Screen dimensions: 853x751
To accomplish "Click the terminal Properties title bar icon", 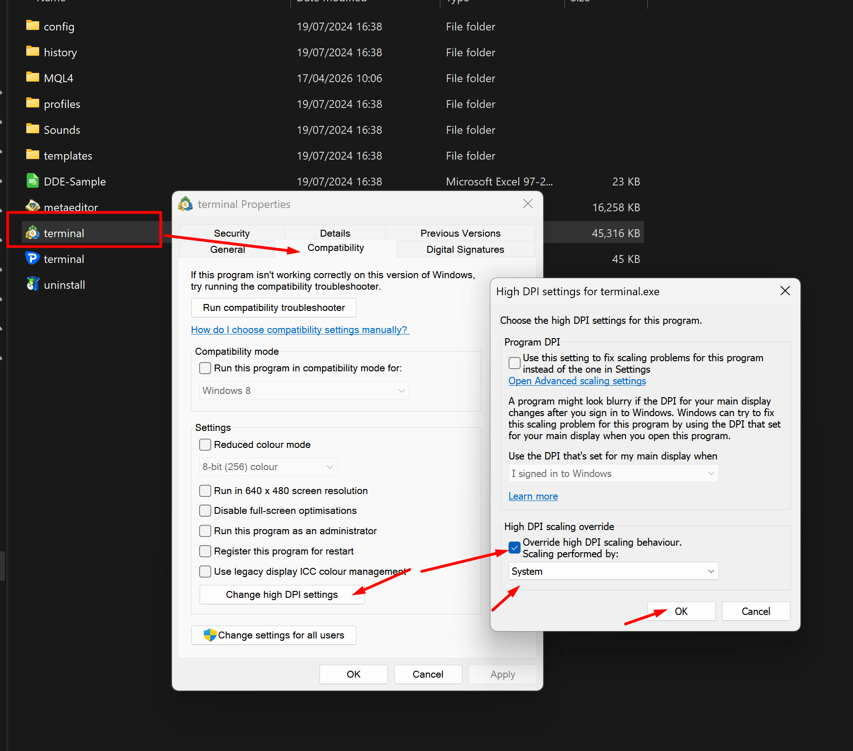I will pyautogui.click(x=185, y=204).
